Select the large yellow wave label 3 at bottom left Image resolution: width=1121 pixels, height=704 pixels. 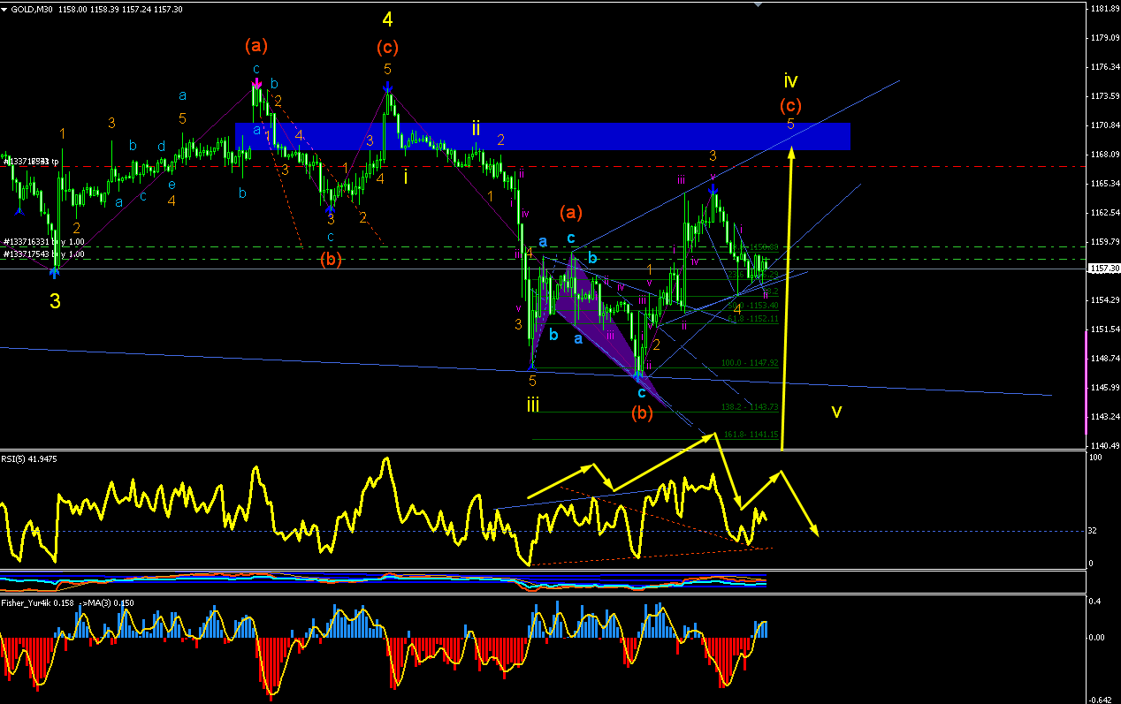click(x=55, y=301)
